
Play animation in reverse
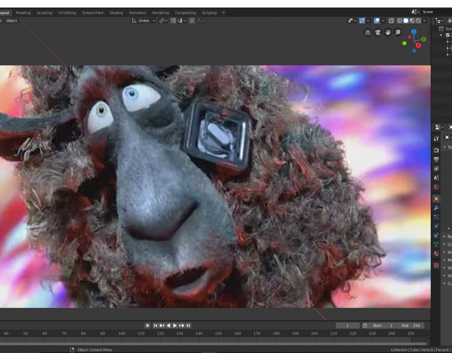(x=168, y=325)
